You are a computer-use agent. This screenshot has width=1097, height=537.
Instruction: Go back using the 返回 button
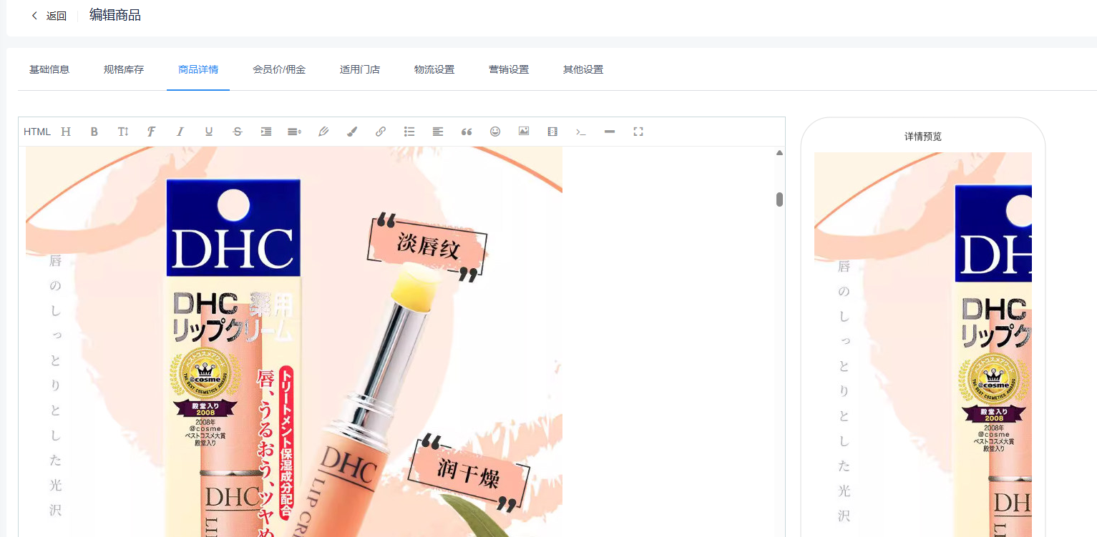(x=49, y=16)
